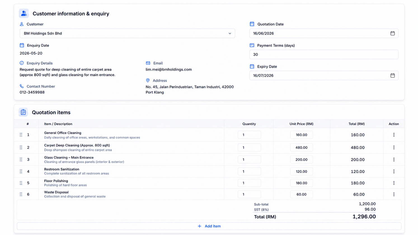The width and height of the screenshot is (418, 235).
Task: Click the Item / Description column header
Action: pyautogui.click(x=58, y=124)
